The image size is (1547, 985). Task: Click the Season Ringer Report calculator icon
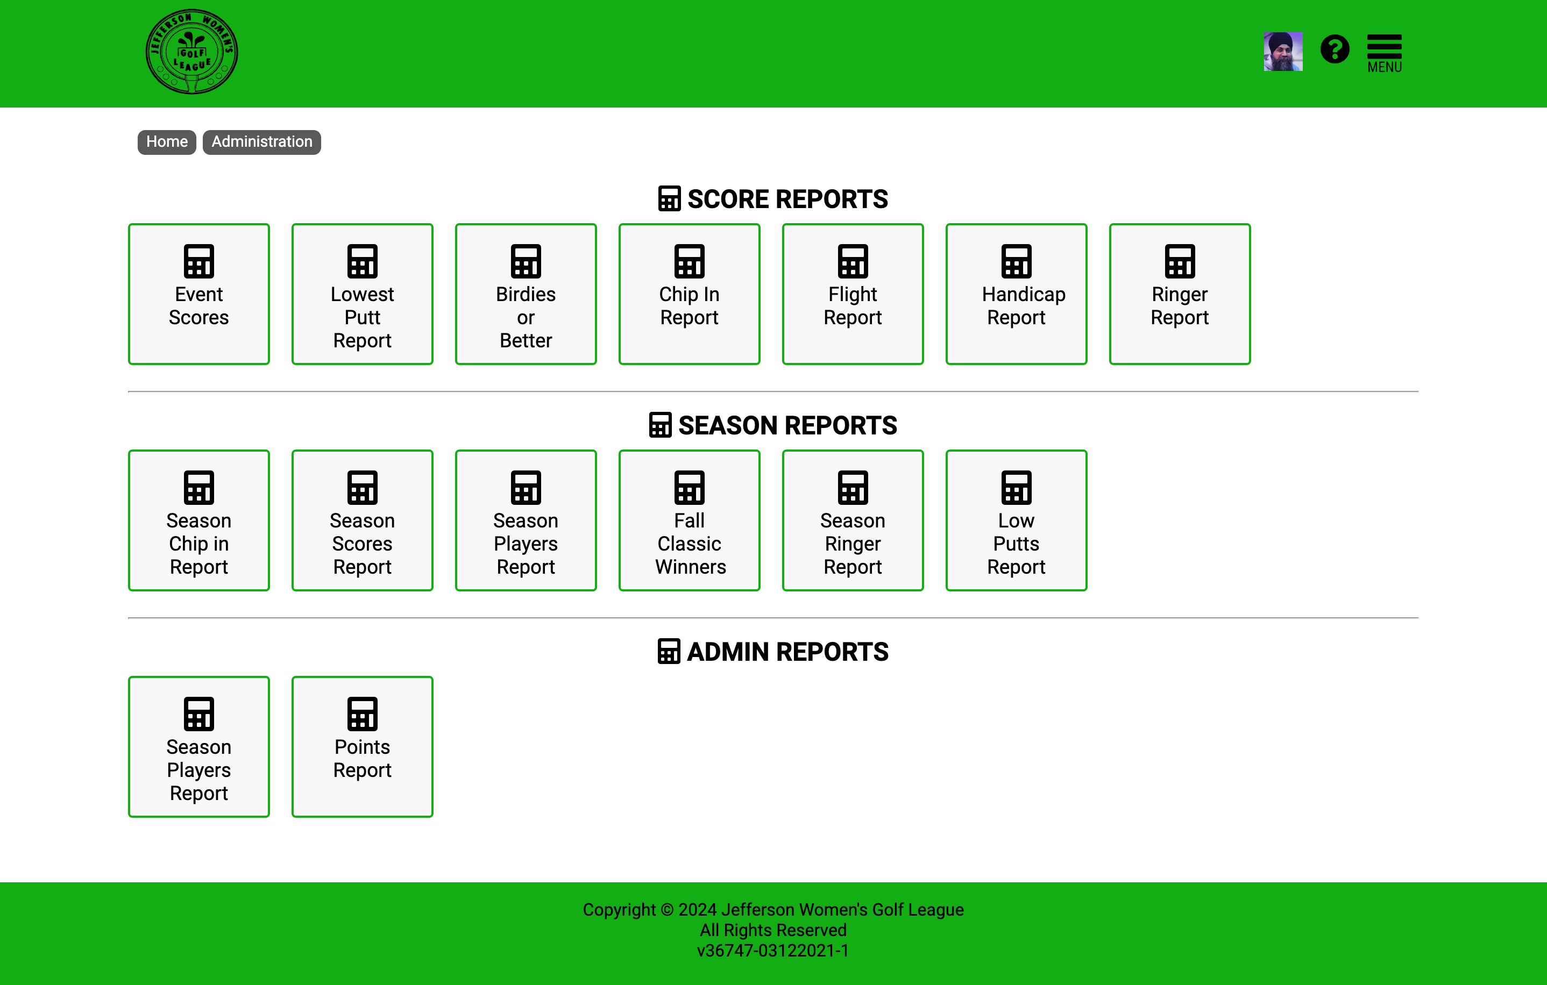[853, 487]
